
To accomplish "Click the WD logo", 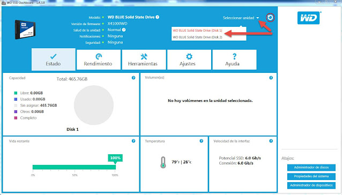I will click(308, 18).
